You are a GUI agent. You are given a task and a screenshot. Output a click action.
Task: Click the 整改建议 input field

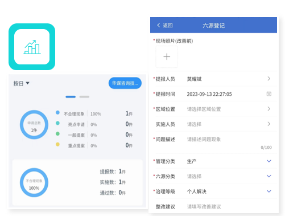click(x=229, y=206)
